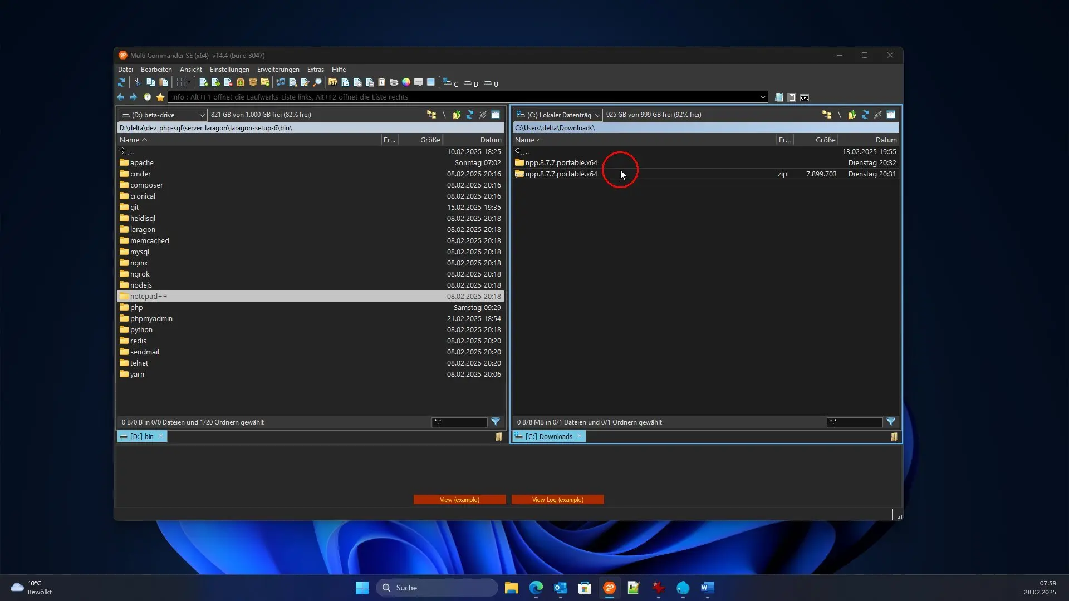Click the Paste clipboard toolbar icon
1069x601 pixels.
tap(164, 82)
